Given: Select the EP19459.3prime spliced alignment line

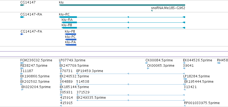Looking at the screenshot, I should coord(130,74).
